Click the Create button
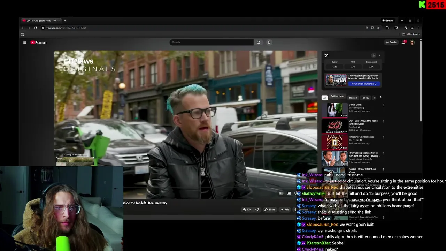446x251 pixels. pos(391,43)
